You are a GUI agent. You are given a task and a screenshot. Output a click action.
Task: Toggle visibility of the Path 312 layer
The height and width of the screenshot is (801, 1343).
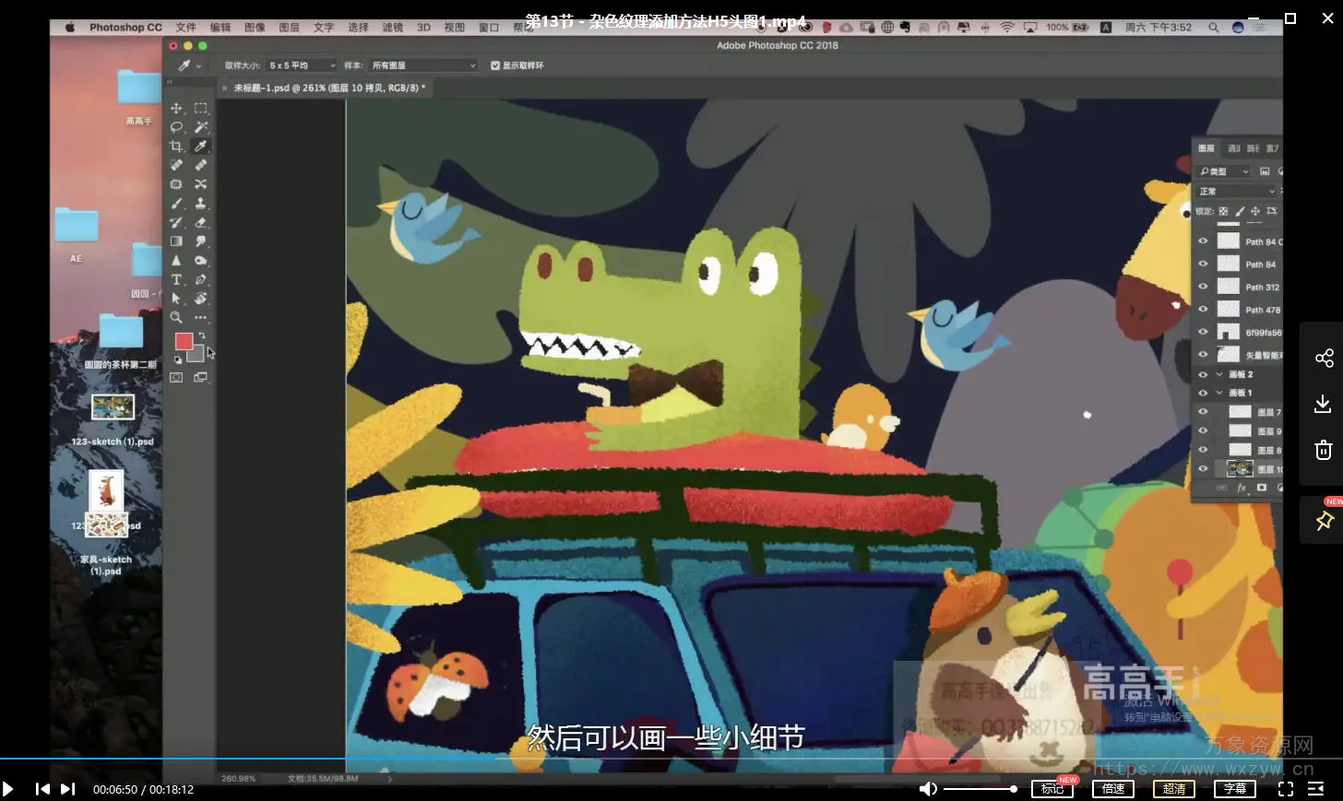coord(1203,287)
